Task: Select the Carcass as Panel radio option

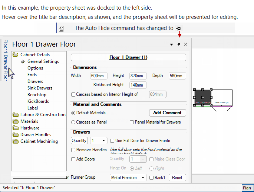Action: click(x=73, y=122)
